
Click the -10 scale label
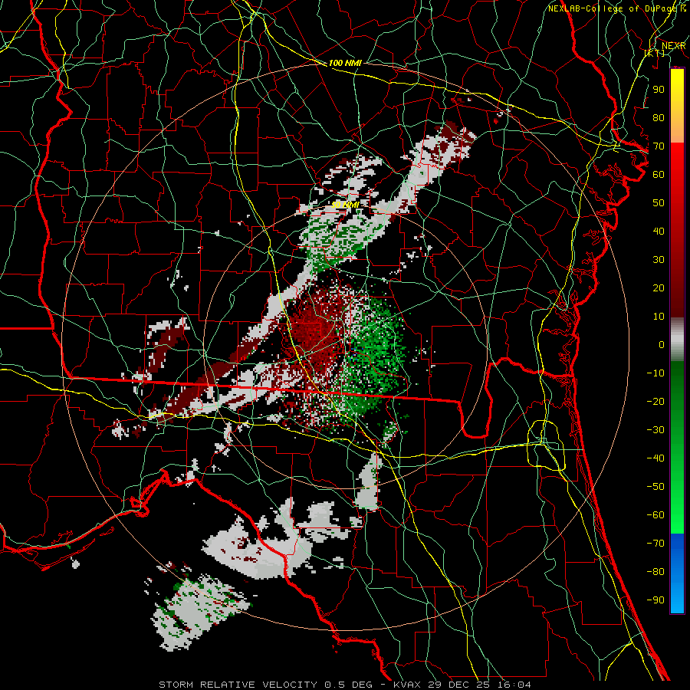coord(655,373)
